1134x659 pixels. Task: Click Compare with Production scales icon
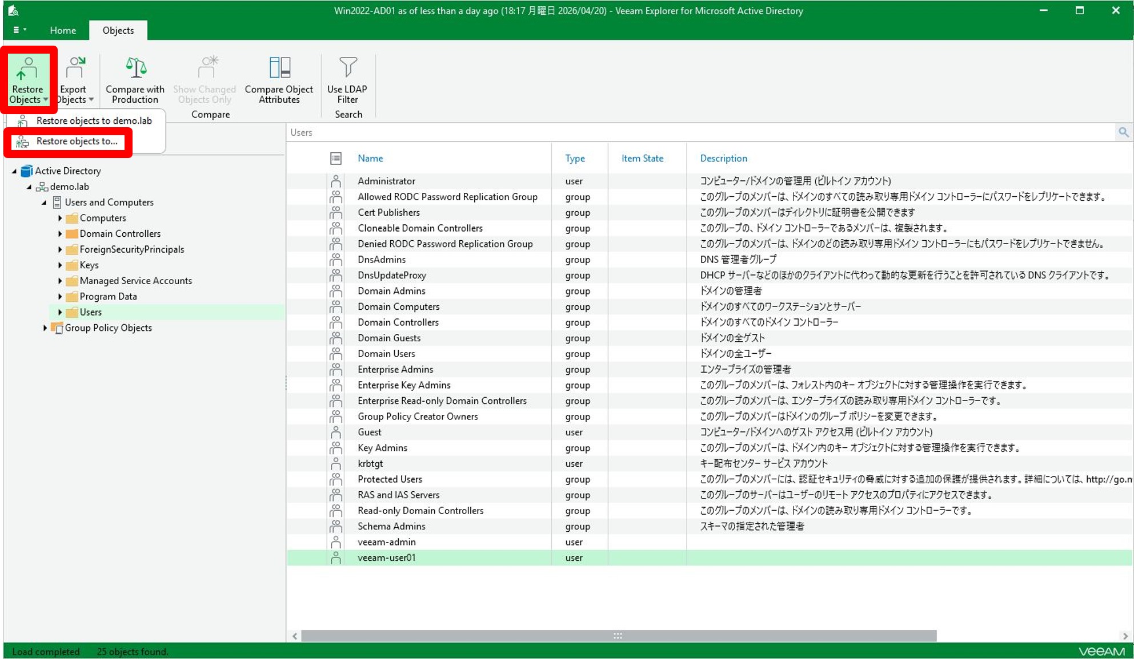(x=135, y=68)
